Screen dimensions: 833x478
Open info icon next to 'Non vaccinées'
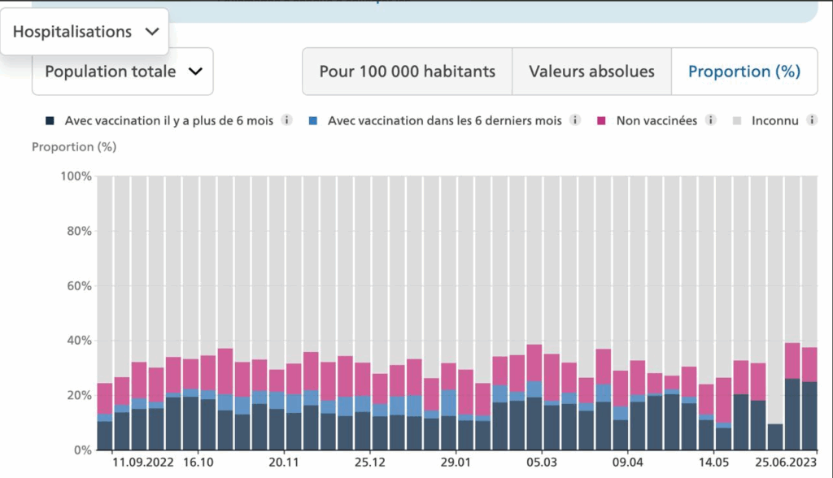[710, 120]
